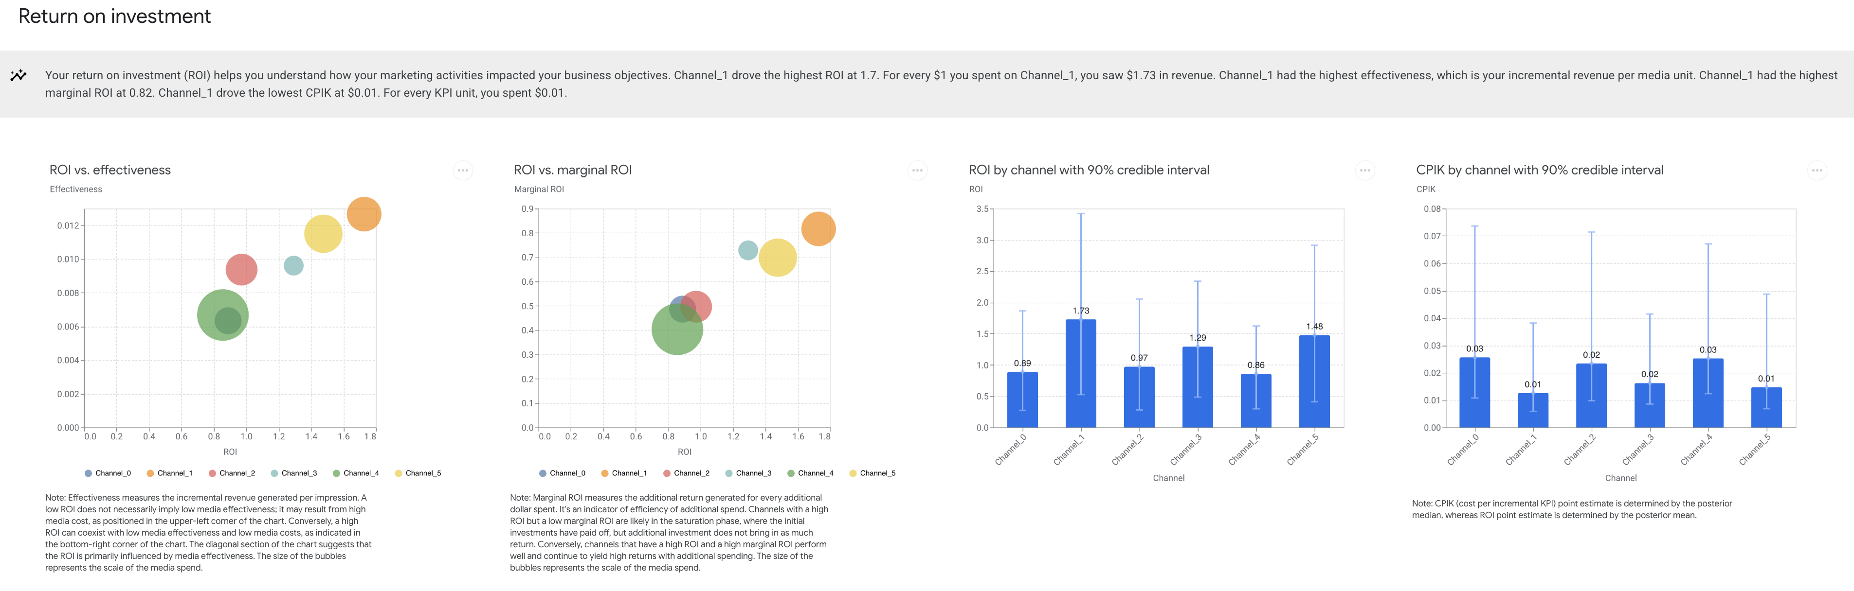
Task: Expand the ROI by channel chart dropdown menu
Action: (1364, 170)
